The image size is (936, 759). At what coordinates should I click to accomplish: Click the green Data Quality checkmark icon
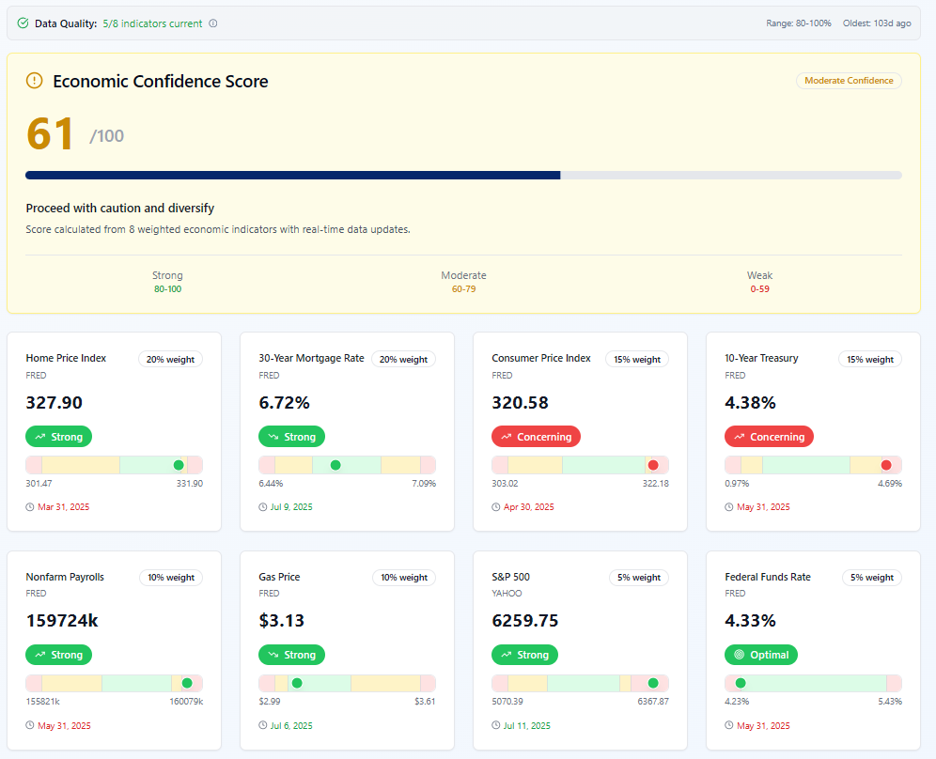(x=23, y=23)
